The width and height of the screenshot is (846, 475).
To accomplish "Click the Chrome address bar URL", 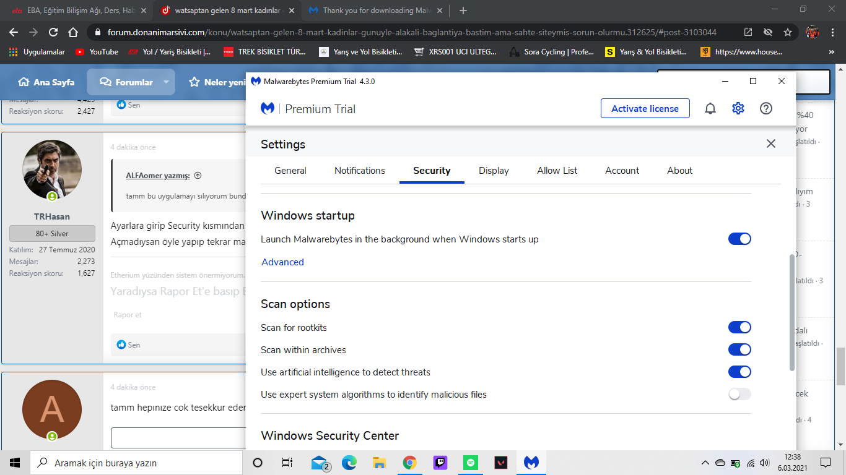I will click(412, 32).
